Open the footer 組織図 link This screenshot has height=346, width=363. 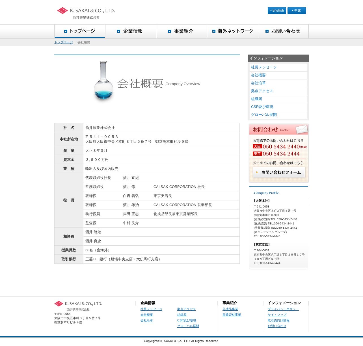tap(182, 315)
